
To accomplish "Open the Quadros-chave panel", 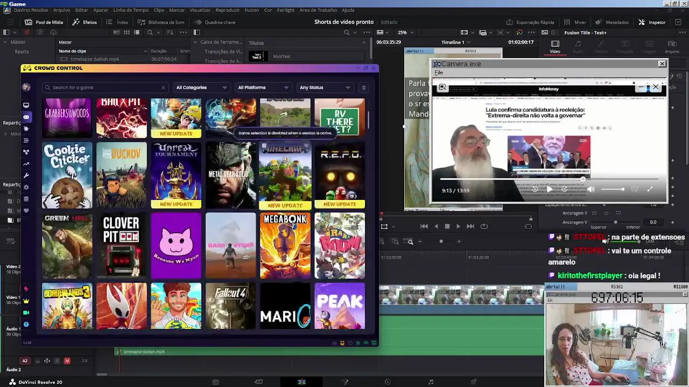I will click(215, 22).
